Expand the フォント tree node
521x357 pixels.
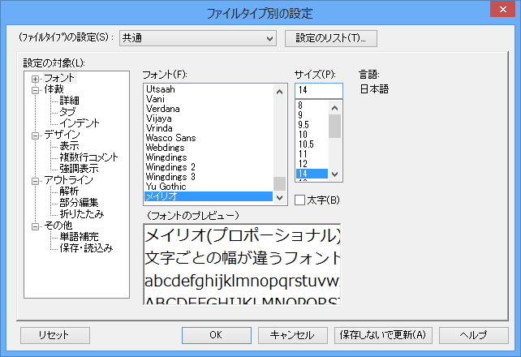(35, 79)
